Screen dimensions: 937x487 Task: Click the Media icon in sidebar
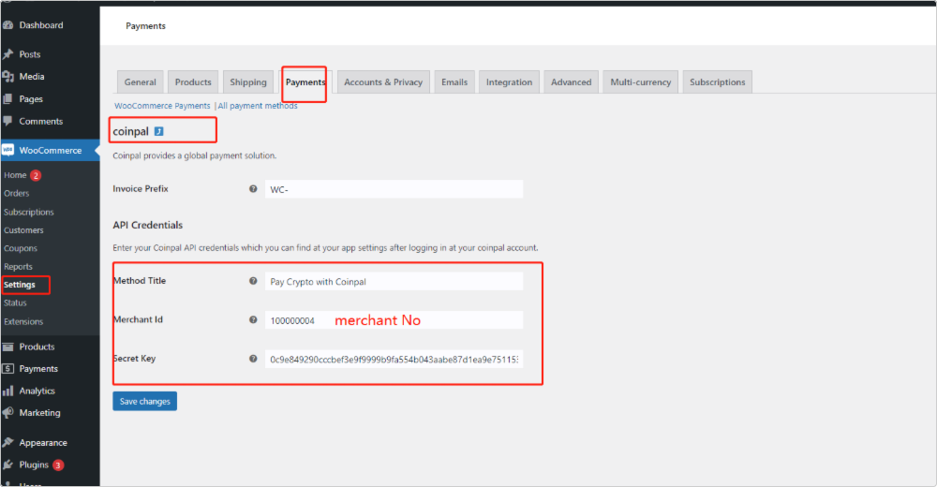click(x=7, y=77)
